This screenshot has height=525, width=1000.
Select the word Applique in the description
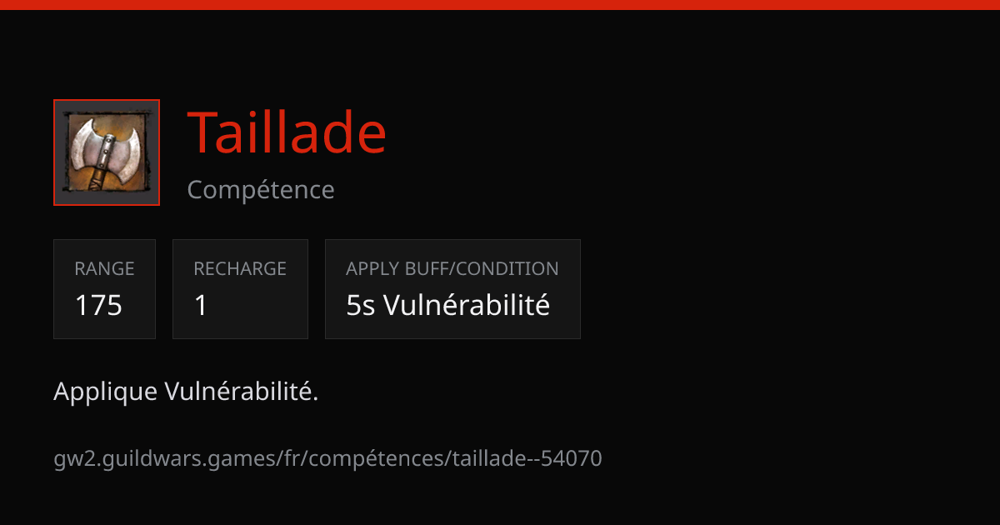tap(106, 392)
